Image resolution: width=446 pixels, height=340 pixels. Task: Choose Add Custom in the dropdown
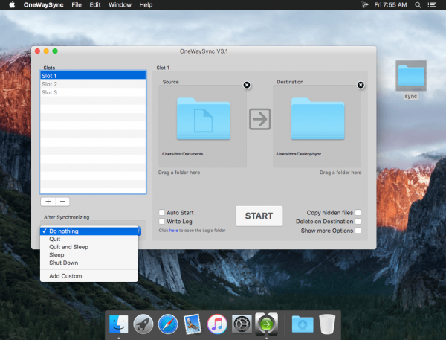[89, 276]
